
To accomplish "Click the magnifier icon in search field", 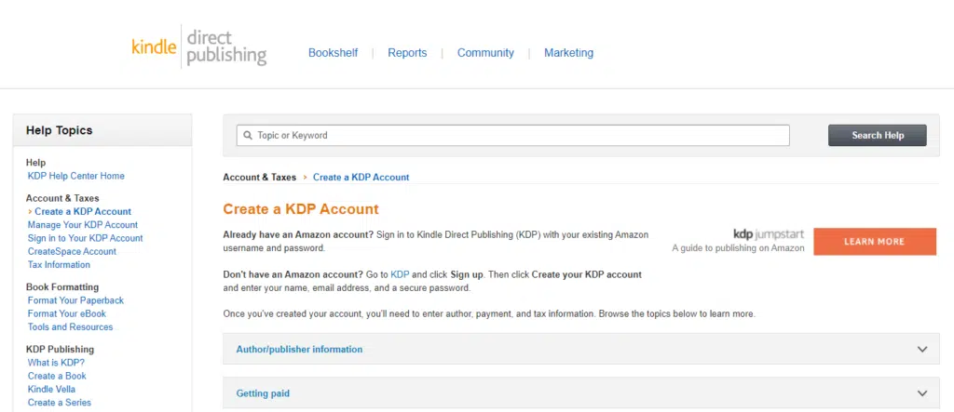I will pos(247,136).
